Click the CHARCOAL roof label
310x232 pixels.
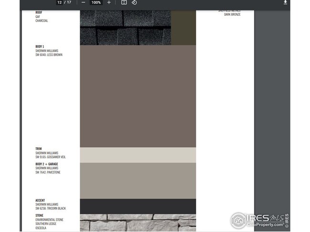(x=41, y=21)
